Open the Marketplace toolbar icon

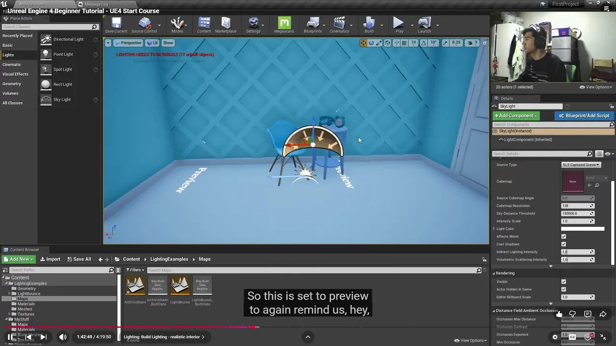[x=226, y=25]
